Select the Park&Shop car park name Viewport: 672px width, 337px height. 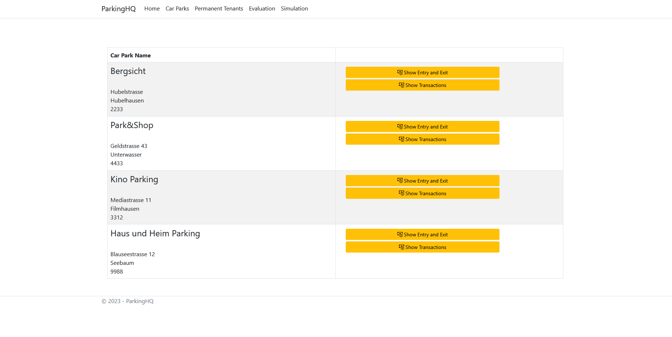[132, 126]
